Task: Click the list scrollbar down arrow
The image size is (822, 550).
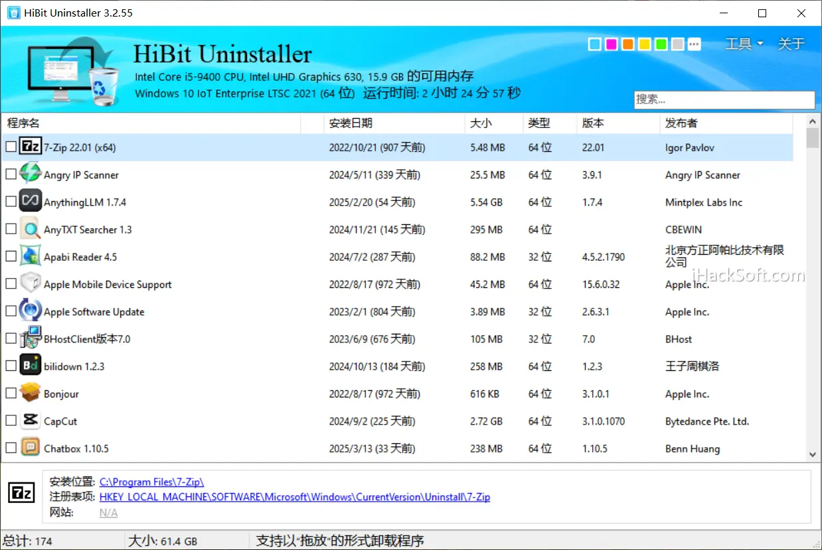Action: (813, 454)
